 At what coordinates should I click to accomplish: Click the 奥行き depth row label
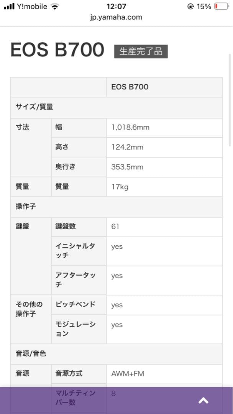pyautogui.click(x=66, y=167)
